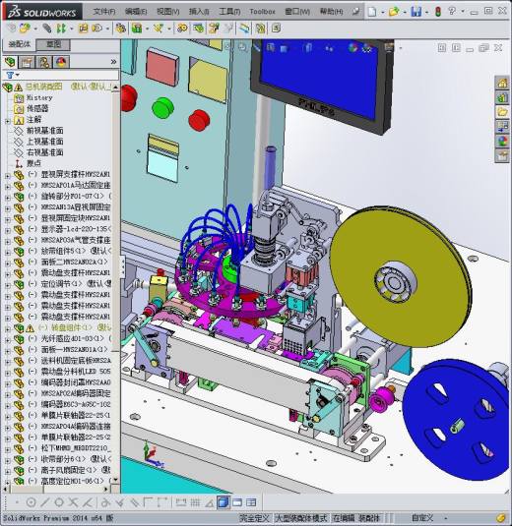Expand the 显示器-lcd-220-135 component

click(x=8, y=230)
